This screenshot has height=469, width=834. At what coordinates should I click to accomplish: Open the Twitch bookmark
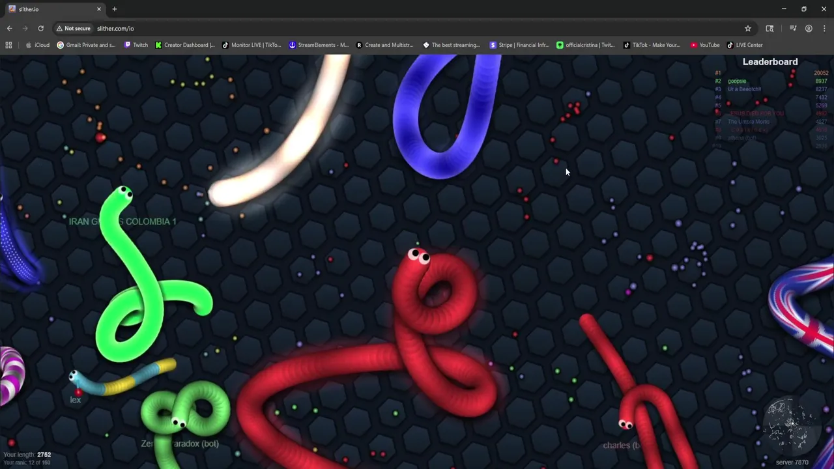tap(135, 45)
